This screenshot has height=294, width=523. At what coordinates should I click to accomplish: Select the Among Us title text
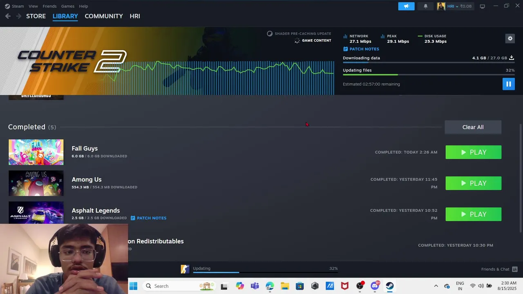tap(87, 179)
